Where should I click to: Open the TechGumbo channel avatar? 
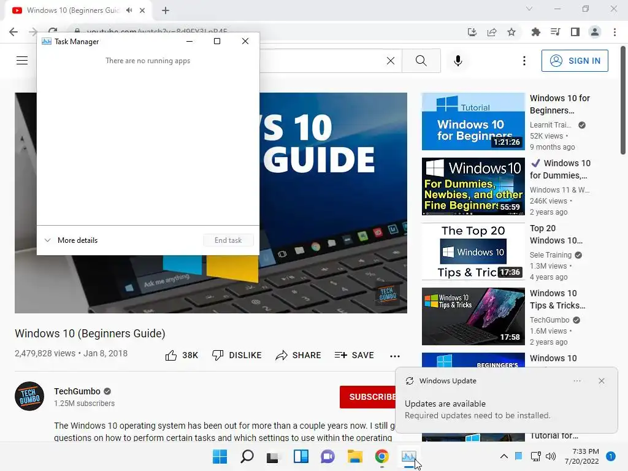point(29,396)
